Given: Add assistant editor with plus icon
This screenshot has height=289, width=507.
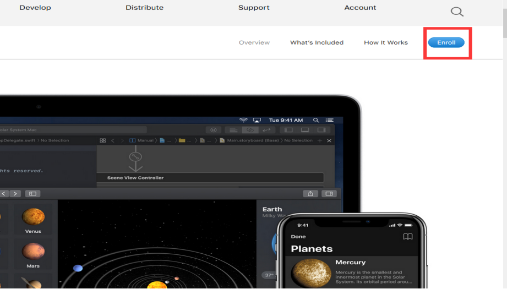Looking at the screenshot, I should 320,140.
